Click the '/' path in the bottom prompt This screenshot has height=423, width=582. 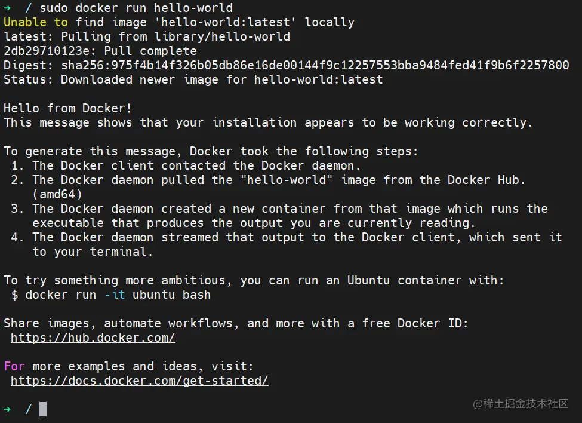pos(29,409)
